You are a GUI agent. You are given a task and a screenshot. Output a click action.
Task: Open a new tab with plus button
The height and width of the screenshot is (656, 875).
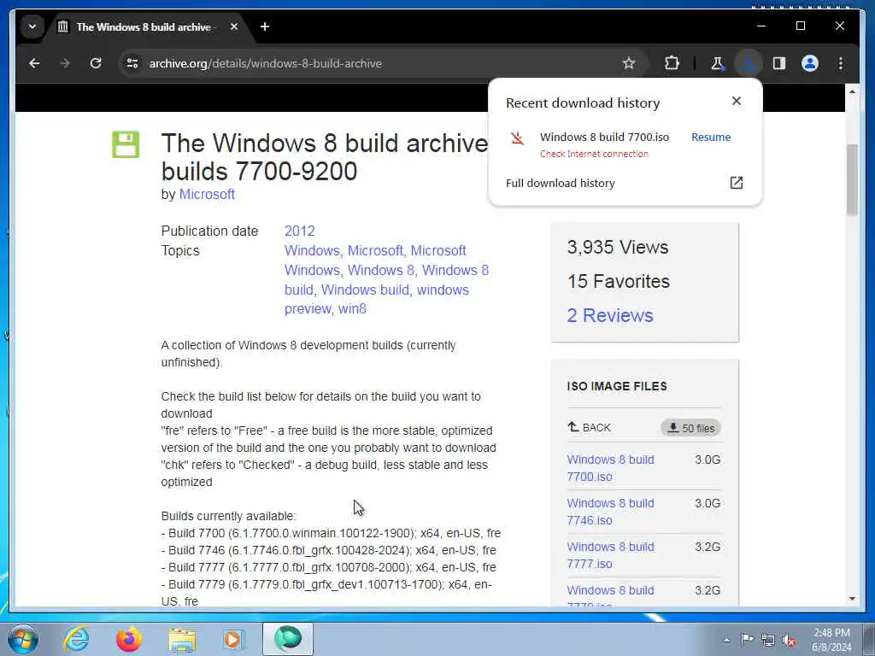265,26
